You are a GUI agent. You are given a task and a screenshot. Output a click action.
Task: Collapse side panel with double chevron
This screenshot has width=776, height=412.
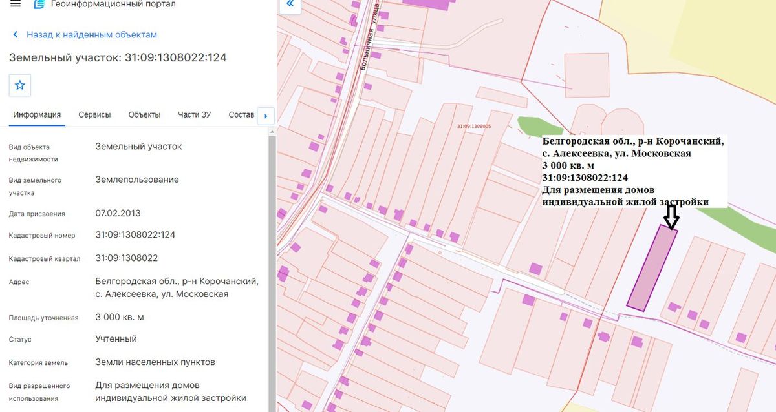coord(290,4)
